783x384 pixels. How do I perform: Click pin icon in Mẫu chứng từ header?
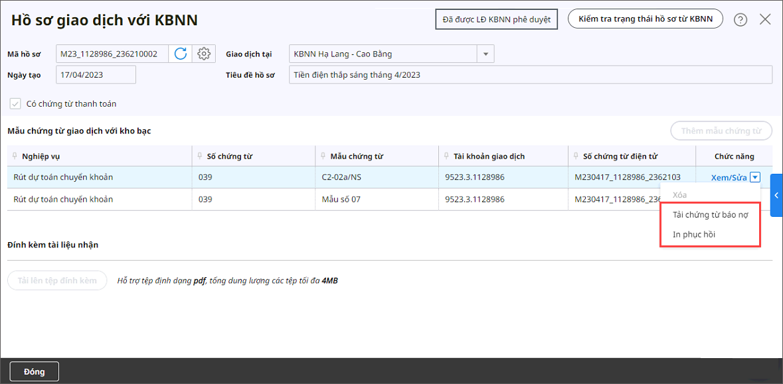pos(323,157)
